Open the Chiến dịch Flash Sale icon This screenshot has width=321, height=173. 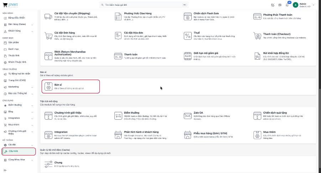(x=188, y=17)
